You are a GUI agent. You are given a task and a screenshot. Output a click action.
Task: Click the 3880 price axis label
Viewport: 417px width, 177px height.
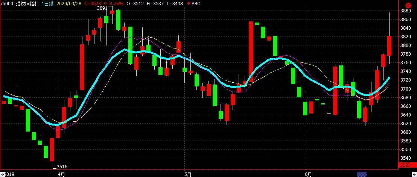click(405, 11)
